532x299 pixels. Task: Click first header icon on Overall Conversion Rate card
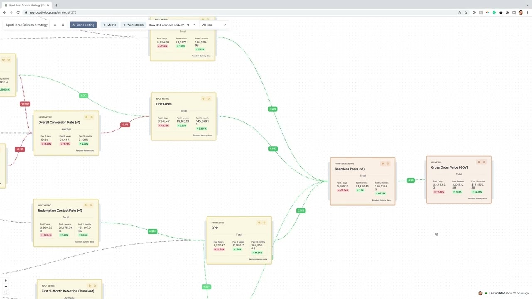click(86, 117)
